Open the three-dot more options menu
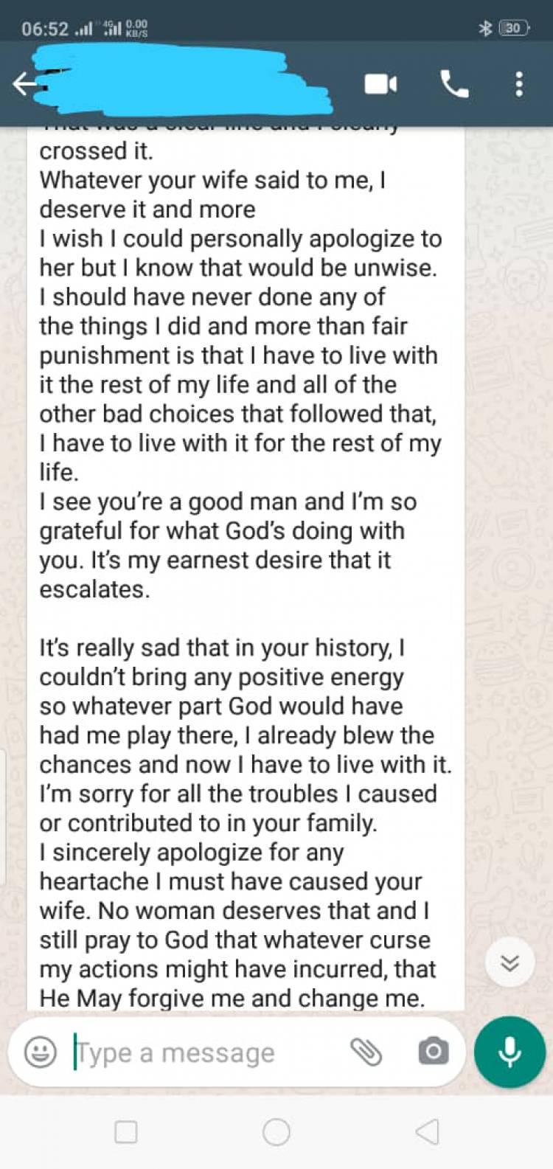Image resolution: width=553 pixels, height=1169 pixels. (519, 84)
